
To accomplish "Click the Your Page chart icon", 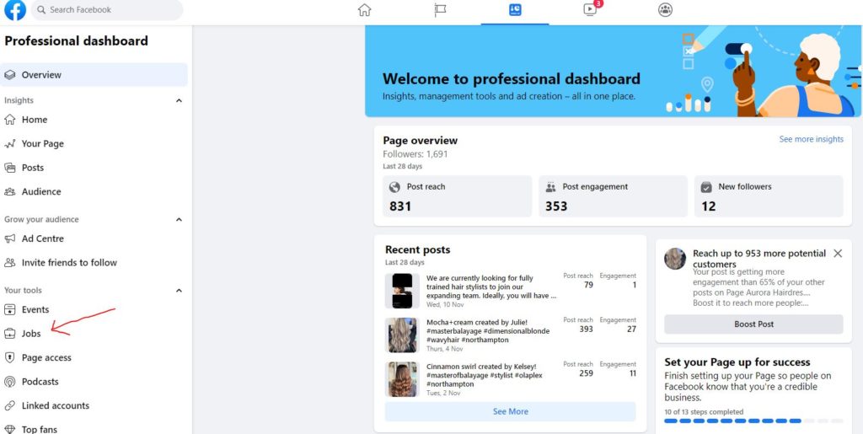I will point(9,143).
